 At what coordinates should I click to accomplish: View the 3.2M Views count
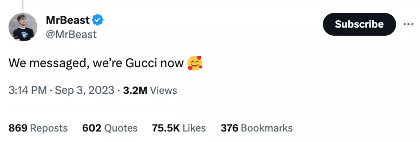(135, 90)
